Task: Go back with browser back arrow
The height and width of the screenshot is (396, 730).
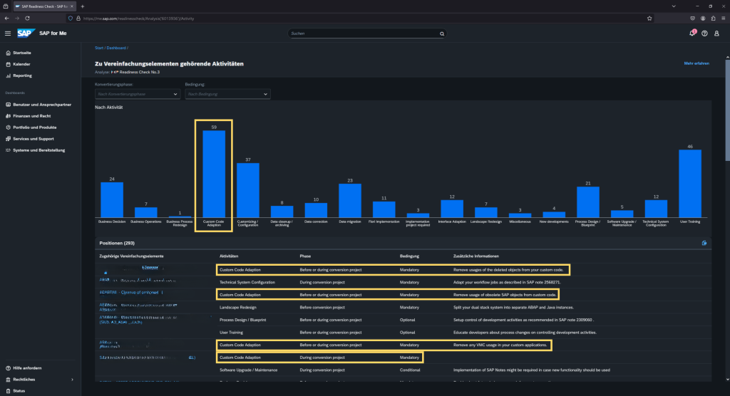Action: pos(6,19)
